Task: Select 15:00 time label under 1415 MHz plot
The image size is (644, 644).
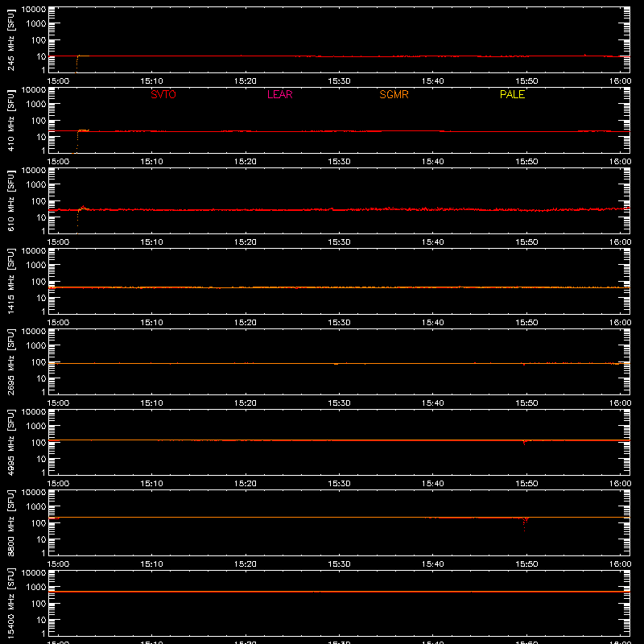Action: click(x=58, y=323)
